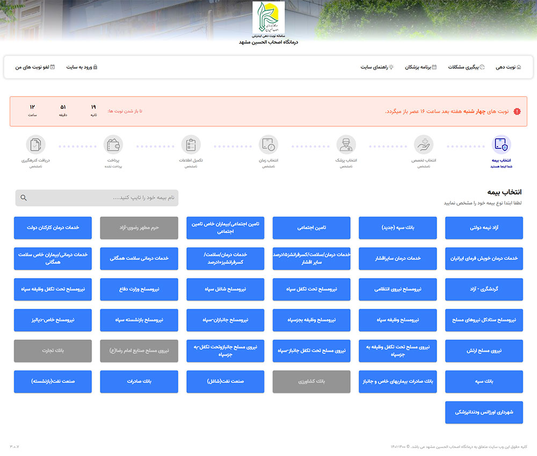Select the دریافت کدرهگیری step icon
537x456 pixels.
35,144
